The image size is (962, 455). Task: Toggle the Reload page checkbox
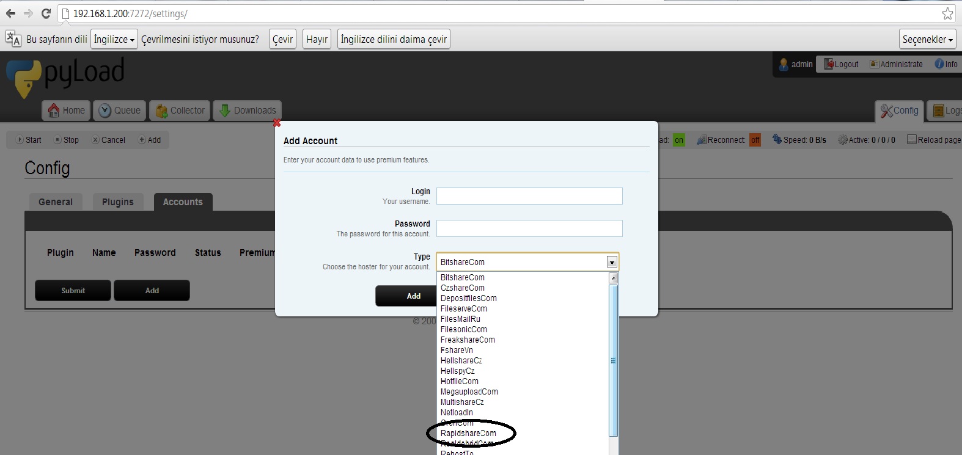click(x=912, y=140)
